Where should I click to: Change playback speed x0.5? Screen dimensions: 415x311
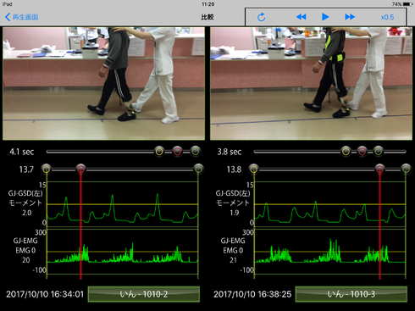[x=387, y=17]
